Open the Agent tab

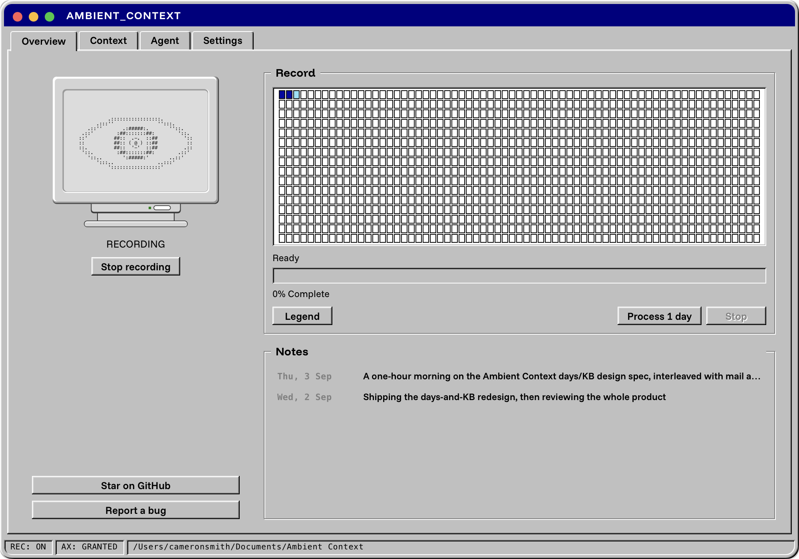click(165, 41)
